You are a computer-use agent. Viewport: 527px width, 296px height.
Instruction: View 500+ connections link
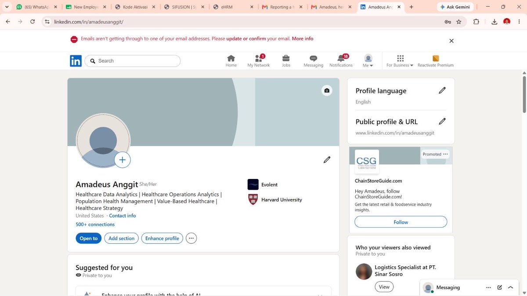click(x=95, y=225)
